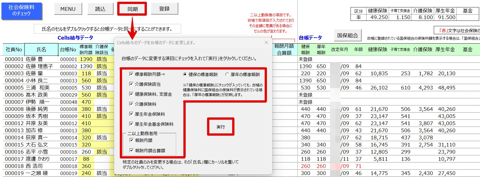This screenshot has height=177, width=480.
Task: Click the 実行 button in the dialog
Action: tap(220, 127)
